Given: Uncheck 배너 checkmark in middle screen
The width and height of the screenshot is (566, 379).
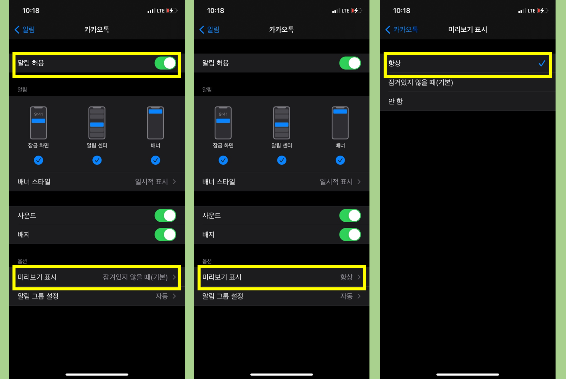Looking at the screenshot, I should (340, 160).
